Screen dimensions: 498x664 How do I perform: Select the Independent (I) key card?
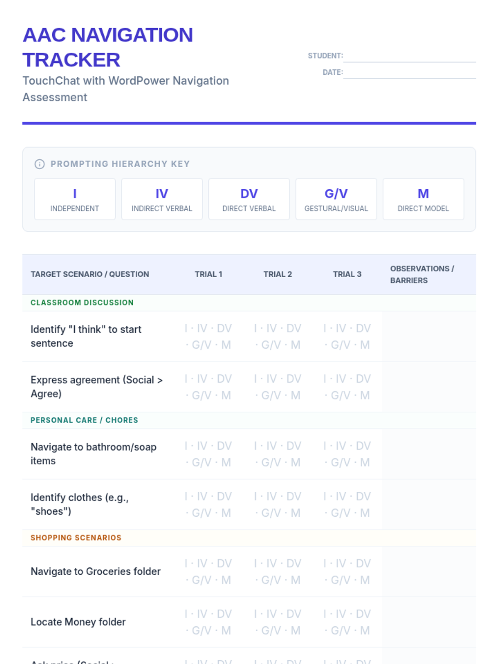pos(75,199)
